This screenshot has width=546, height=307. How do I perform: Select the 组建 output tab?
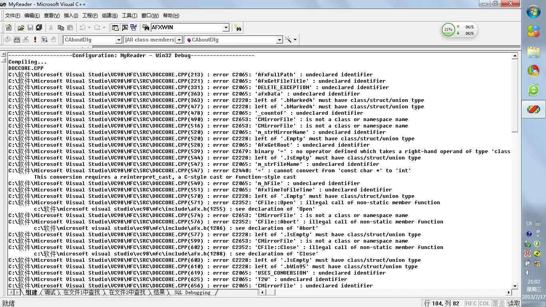(x=31, y=293)
